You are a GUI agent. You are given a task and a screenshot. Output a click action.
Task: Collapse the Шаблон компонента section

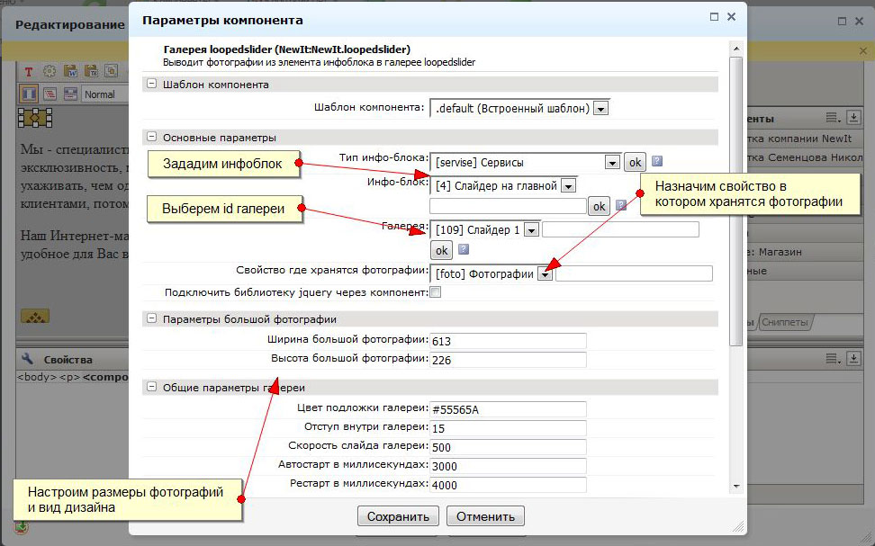150,85
